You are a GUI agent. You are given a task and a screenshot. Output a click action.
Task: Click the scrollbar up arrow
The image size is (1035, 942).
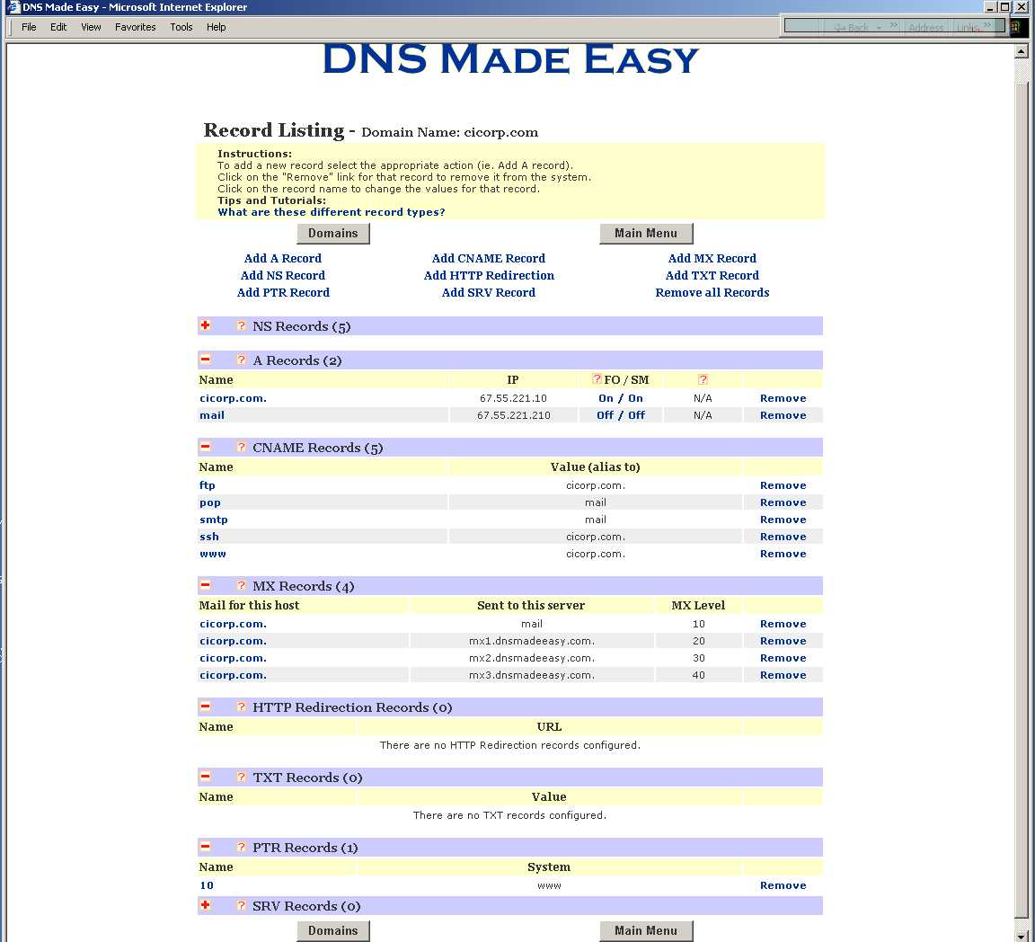1022,51
